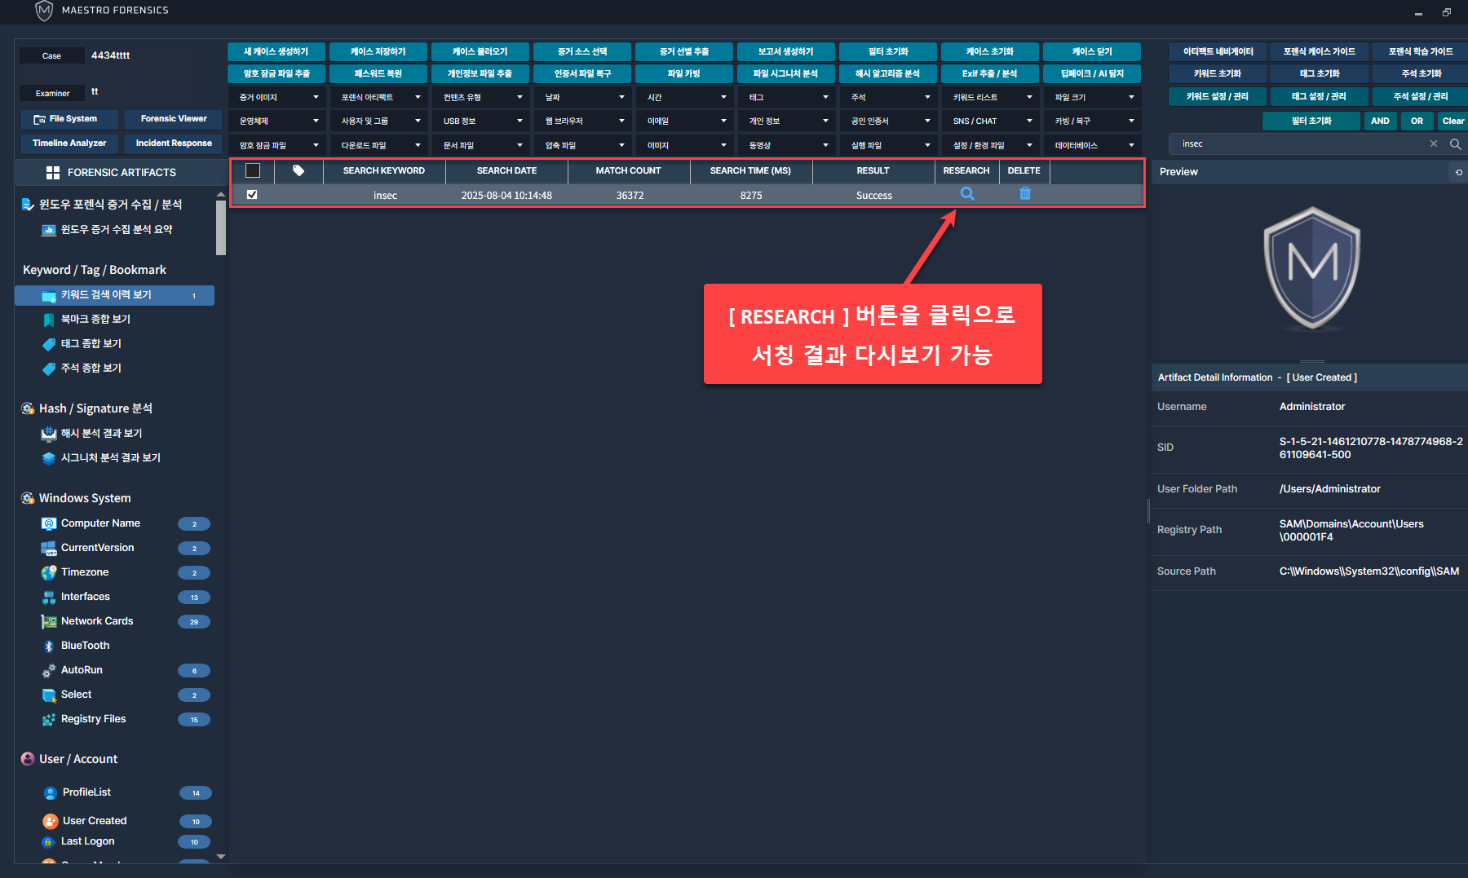Click the insec keyword input field
This screenshot has height=878, width=1468.
[1301, 144]
